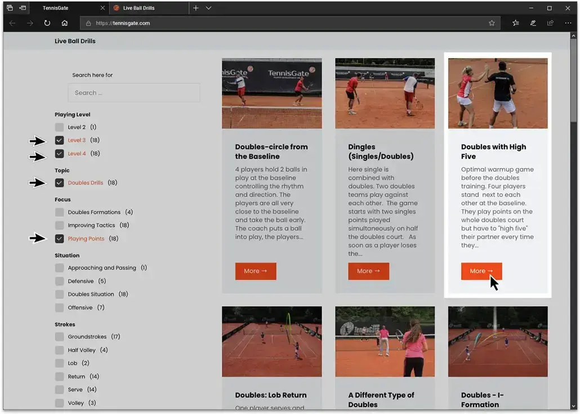The width and height of the screenshot is (580, 414).
Task: Open the favorites list icon
Action: pos(515,23)
